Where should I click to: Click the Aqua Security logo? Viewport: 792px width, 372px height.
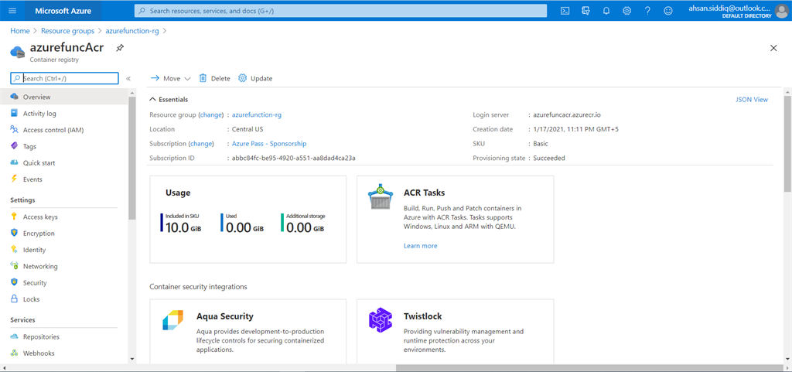pos(172,319)
